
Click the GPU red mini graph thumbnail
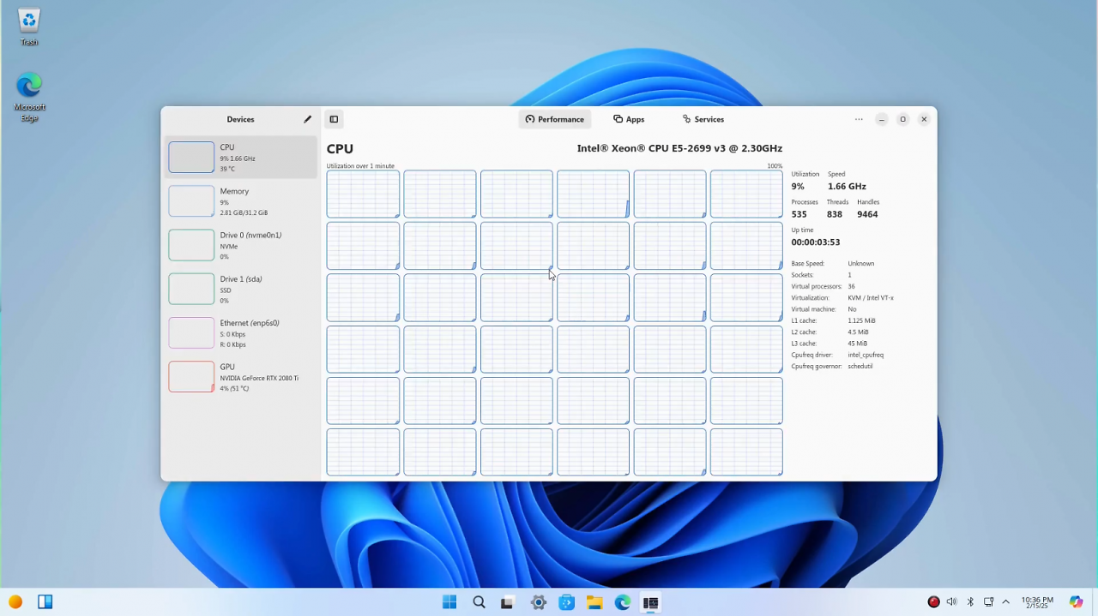191,377
